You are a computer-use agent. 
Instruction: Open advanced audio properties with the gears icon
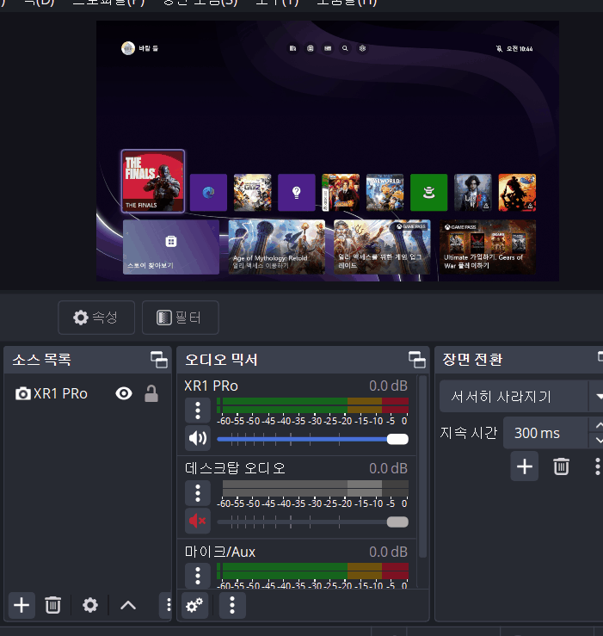point(194,605)
